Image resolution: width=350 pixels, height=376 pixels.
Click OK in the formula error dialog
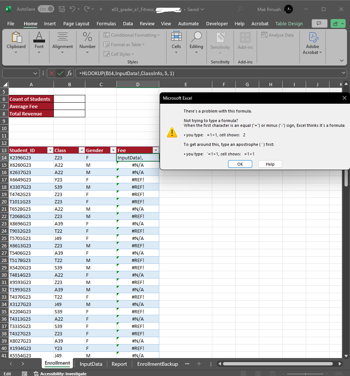point(240,164)
